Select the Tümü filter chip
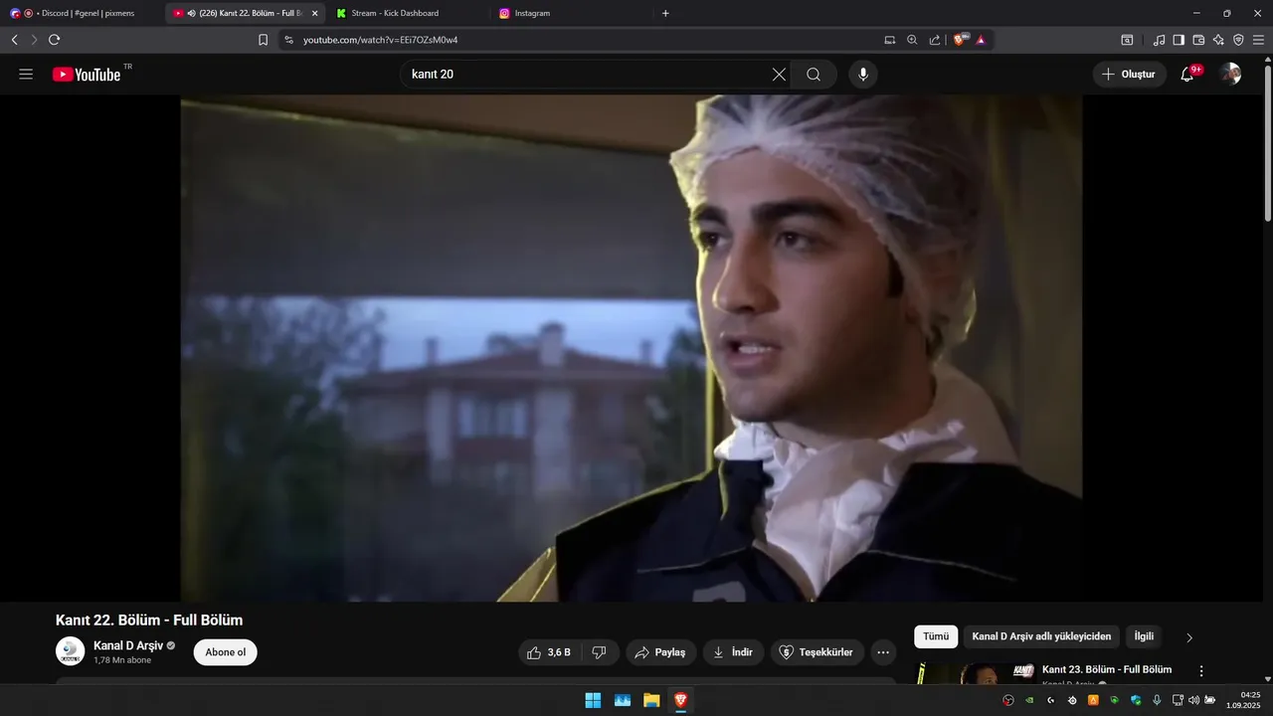The image size is (1273, 716). click(x=936, y=636)
